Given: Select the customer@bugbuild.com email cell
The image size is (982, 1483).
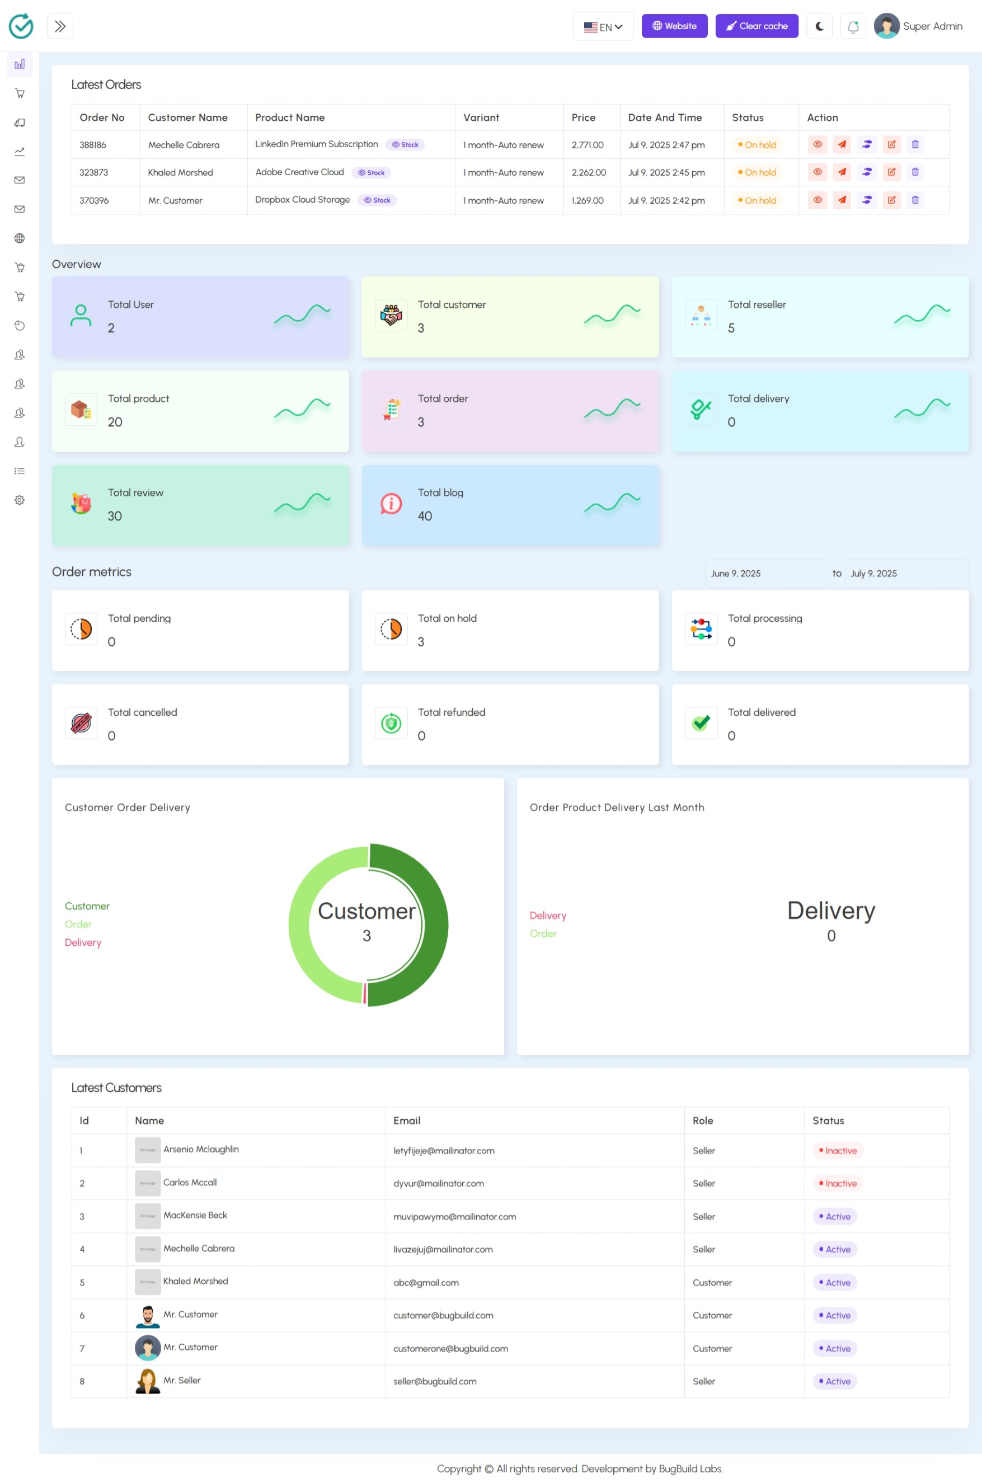Looking at the screenshot, I should 535,1315.
